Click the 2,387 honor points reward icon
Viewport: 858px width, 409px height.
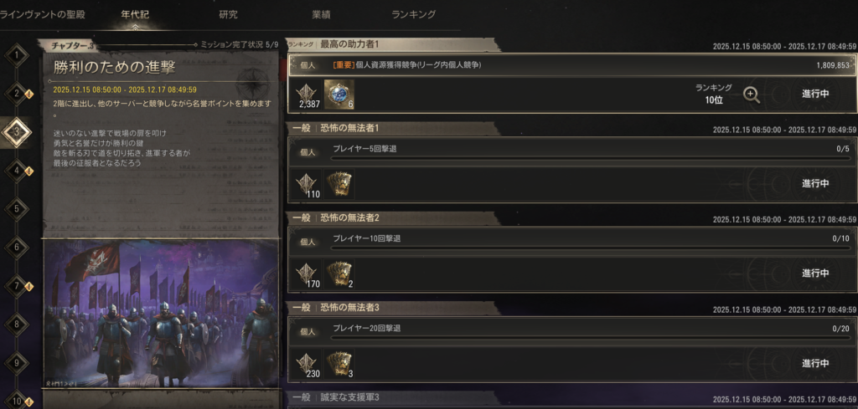(x=307, y=94)
